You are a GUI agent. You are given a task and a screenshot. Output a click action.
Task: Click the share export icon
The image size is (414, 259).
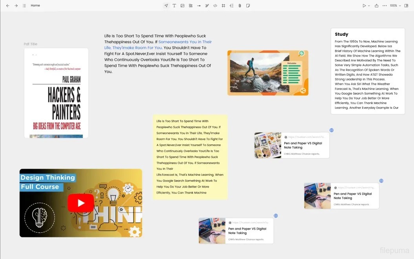point(377,5)
